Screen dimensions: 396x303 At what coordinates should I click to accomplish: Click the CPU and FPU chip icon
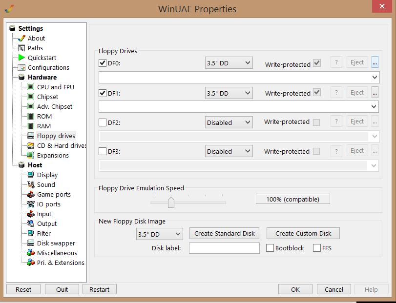point(31,87)
